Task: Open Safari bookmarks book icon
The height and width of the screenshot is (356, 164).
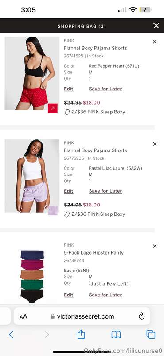Action: coord(116,335)
